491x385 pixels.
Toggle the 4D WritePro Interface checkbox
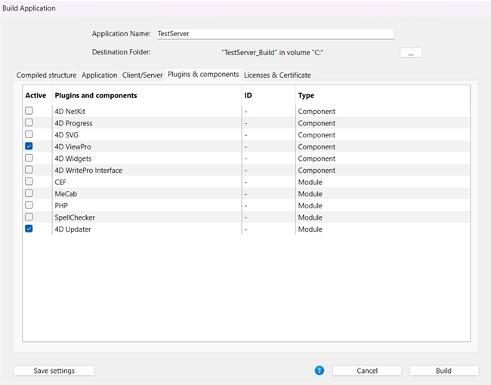pyautogui.click(x=29, y=170)
